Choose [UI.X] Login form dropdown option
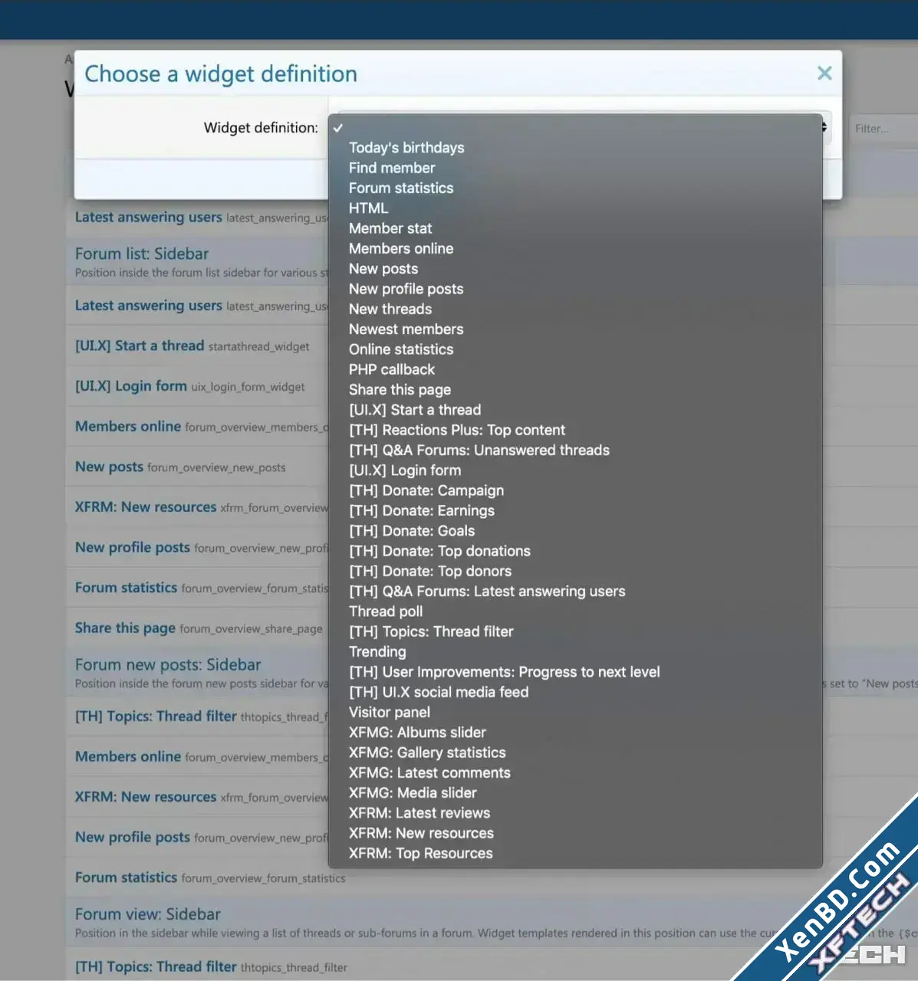 [575, 471]
